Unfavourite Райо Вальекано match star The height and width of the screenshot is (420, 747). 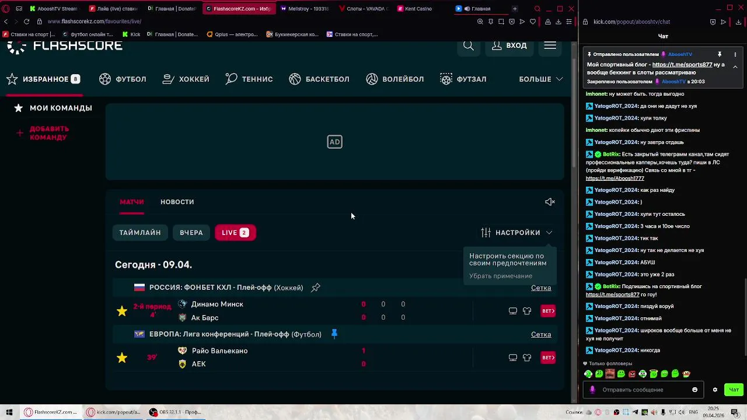click(x=122, y=358)
